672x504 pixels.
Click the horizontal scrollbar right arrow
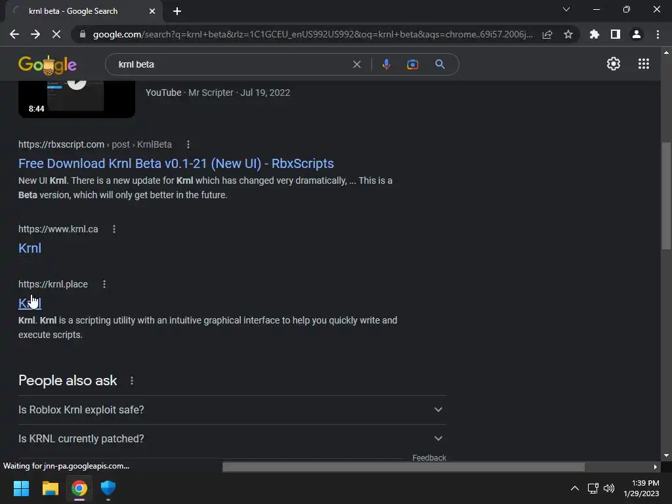655,467
